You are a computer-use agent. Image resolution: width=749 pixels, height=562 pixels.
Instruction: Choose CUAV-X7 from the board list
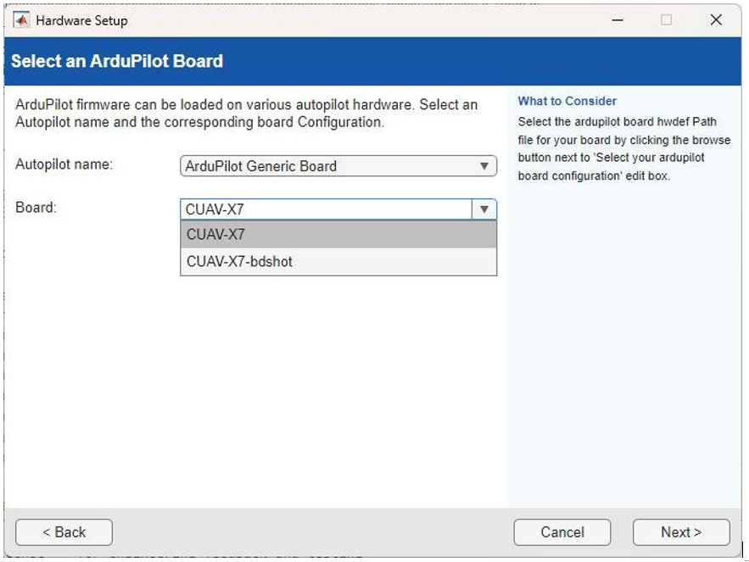point(338,235)
